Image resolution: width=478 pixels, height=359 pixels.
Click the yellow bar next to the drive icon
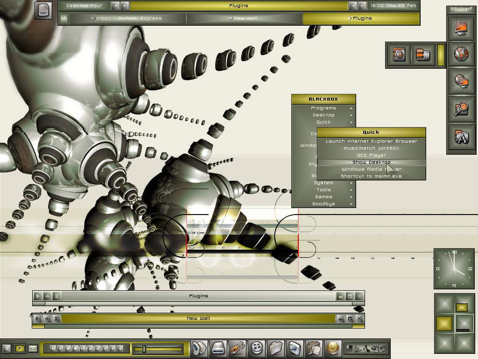440,55
